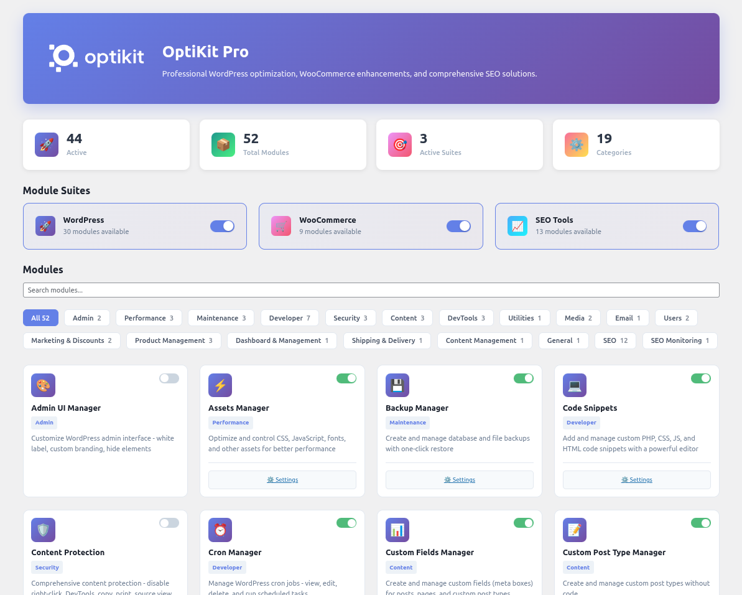Click the Total Modules package icon
Viewport: 742px width, 595px height.
[x=223, y=144]
